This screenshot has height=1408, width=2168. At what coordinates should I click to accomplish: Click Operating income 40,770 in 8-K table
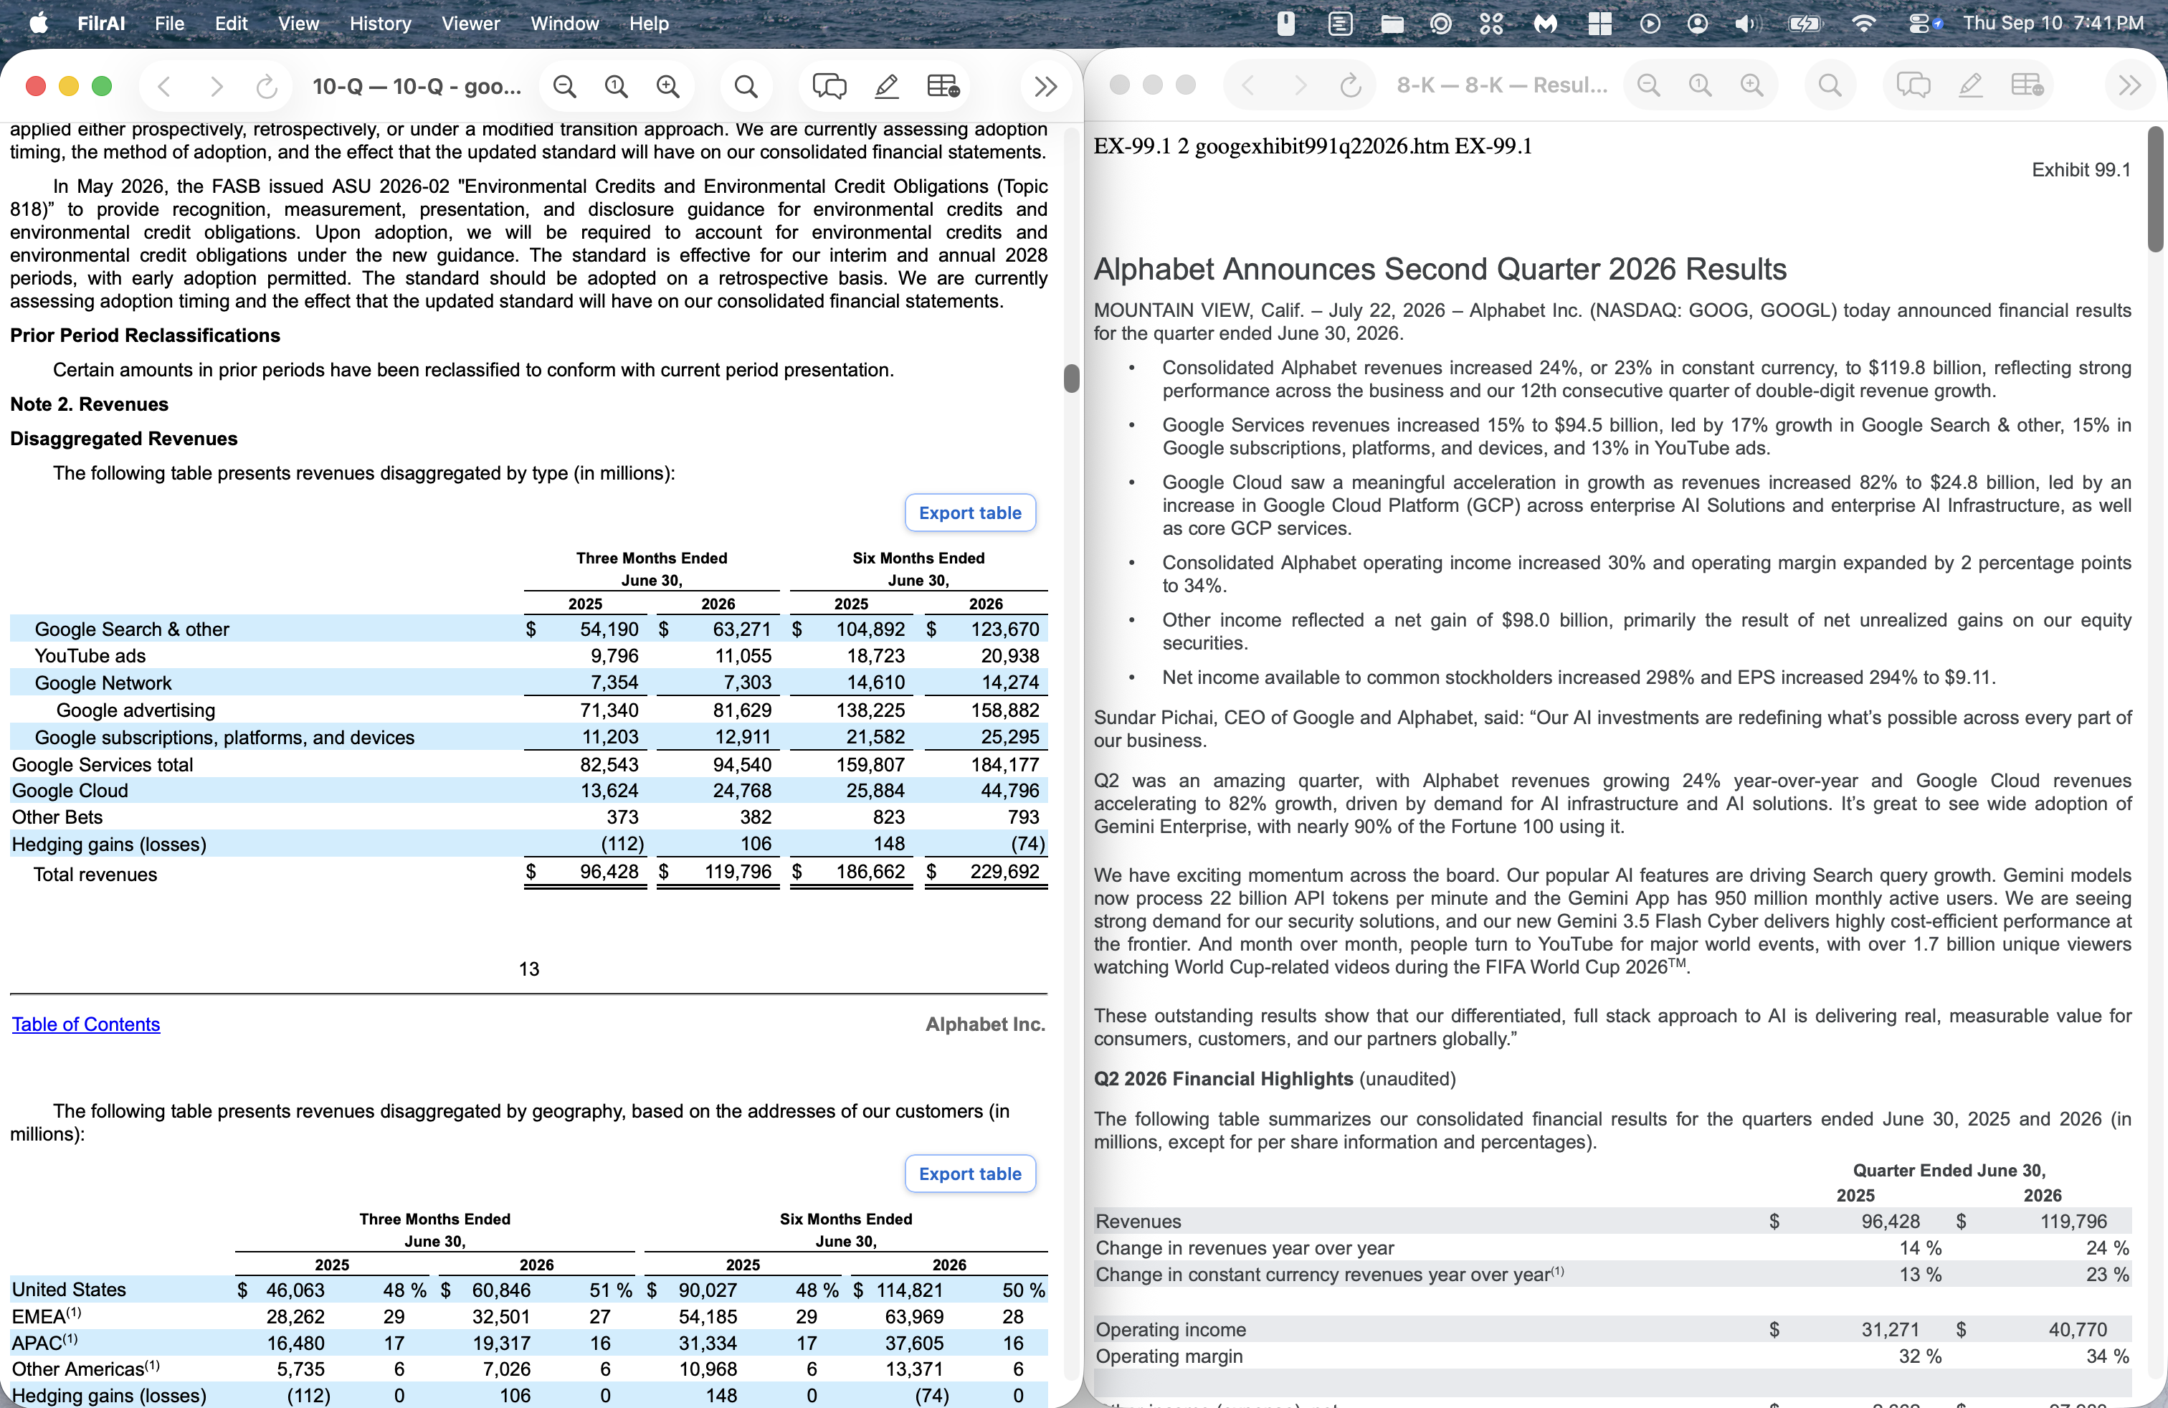click(2078, 1330)
